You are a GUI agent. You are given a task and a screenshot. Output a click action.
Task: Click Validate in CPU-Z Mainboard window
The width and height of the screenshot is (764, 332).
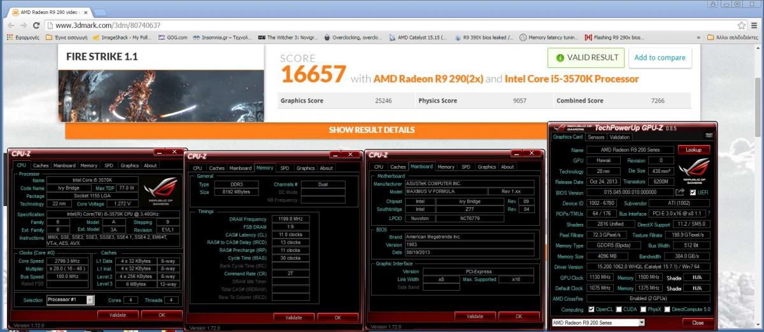(x=475, y=316)
